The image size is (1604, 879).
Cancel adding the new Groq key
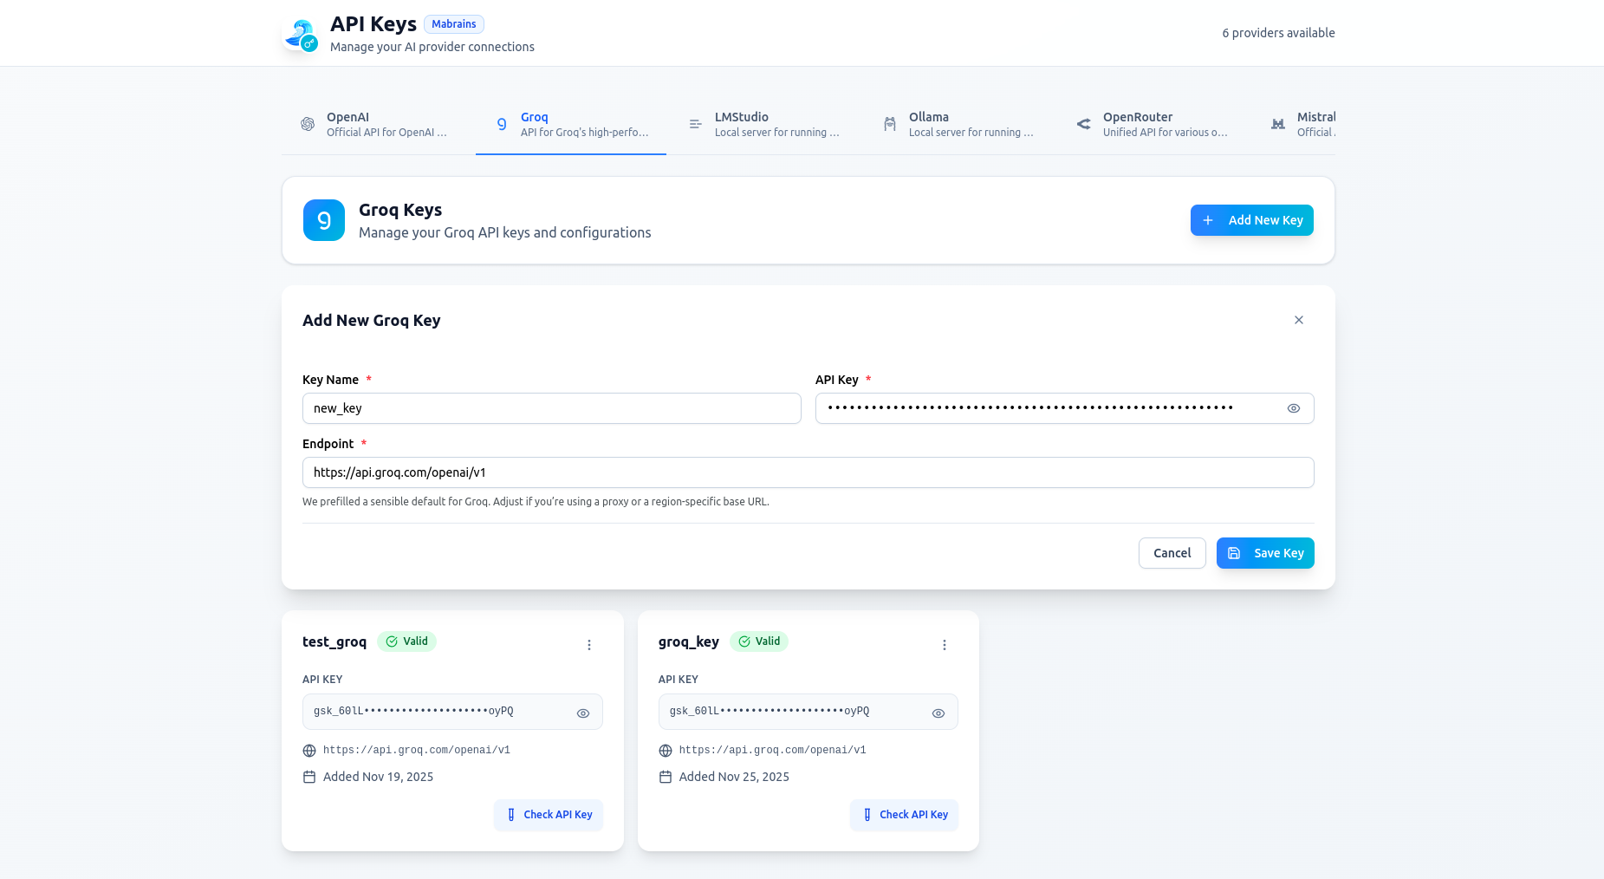click(x=1172, y=552)
